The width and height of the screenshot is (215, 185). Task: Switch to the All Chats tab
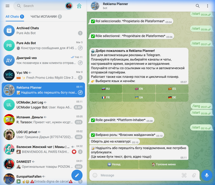coord(15,17)
